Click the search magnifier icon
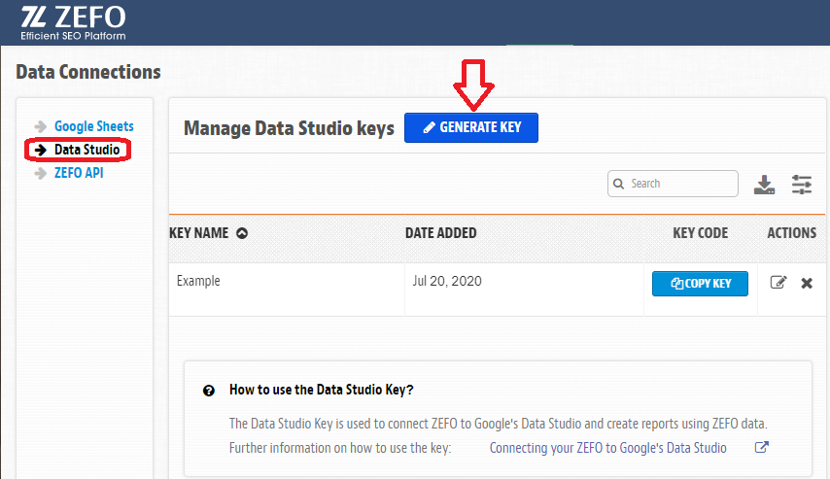 (x=618, y=184)
